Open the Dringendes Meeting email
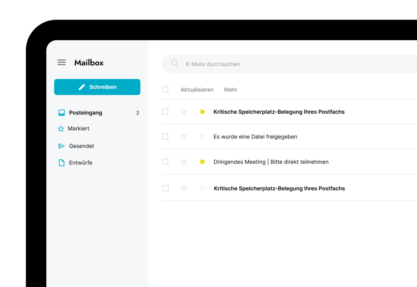Viewport: 417px width, 287px height. (x=271, y=162)
